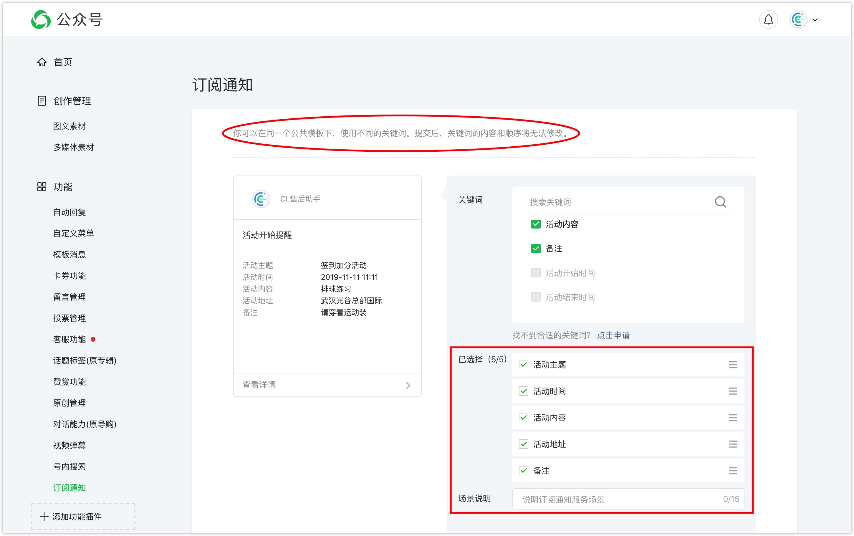Viewport: 854px width, 536px height.
Task: Click the home icon beside 首页
Action: point(42,62)
